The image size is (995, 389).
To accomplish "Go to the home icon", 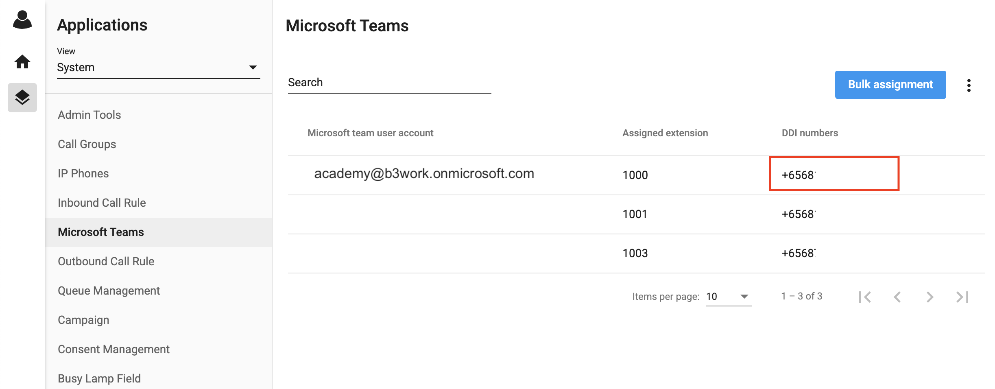I will pyautogui.click(x=22, y=62).
